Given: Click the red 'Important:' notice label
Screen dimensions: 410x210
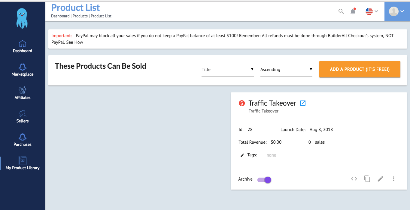Looking at the screenshot, I should point(62,36).
